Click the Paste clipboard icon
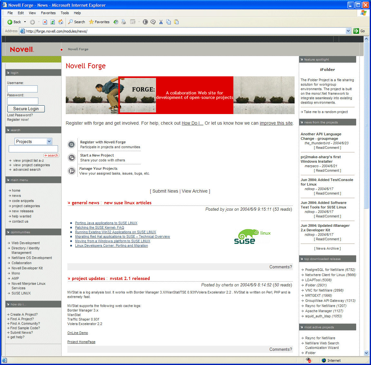The width and height of the screenshot is (371, 365). click(176, 22)
